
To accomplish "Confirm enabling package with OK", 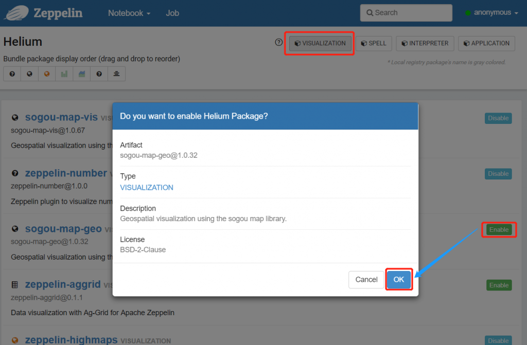I will (399, 280).
